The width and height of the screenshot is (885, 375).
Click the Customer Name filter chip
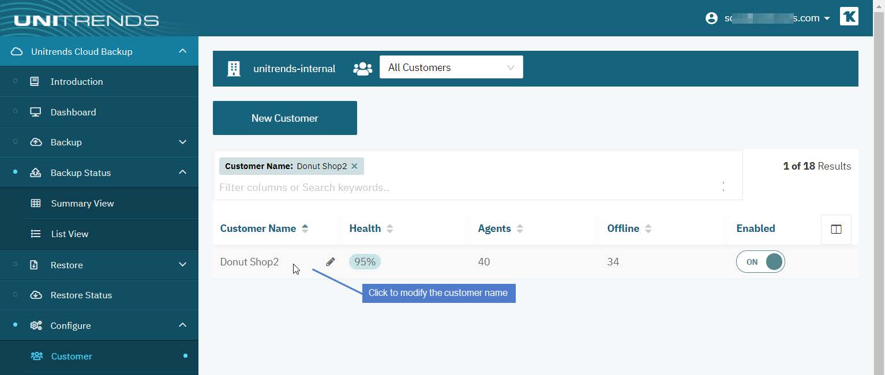click(291, 166)
